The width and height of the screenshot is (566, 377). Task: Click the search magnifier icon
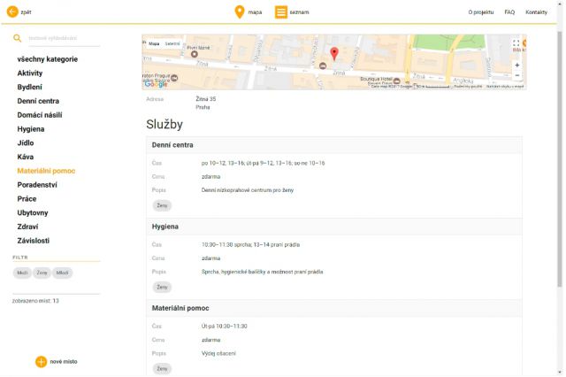tap(17, 38)
